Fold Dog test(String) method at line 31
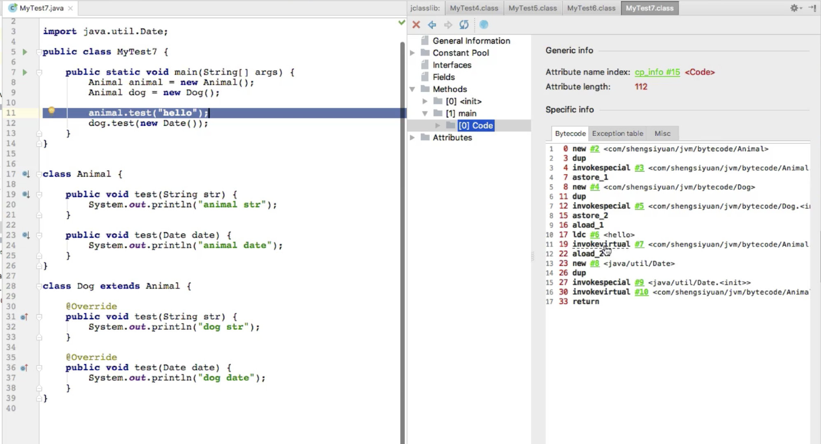 tap(39, 317)
